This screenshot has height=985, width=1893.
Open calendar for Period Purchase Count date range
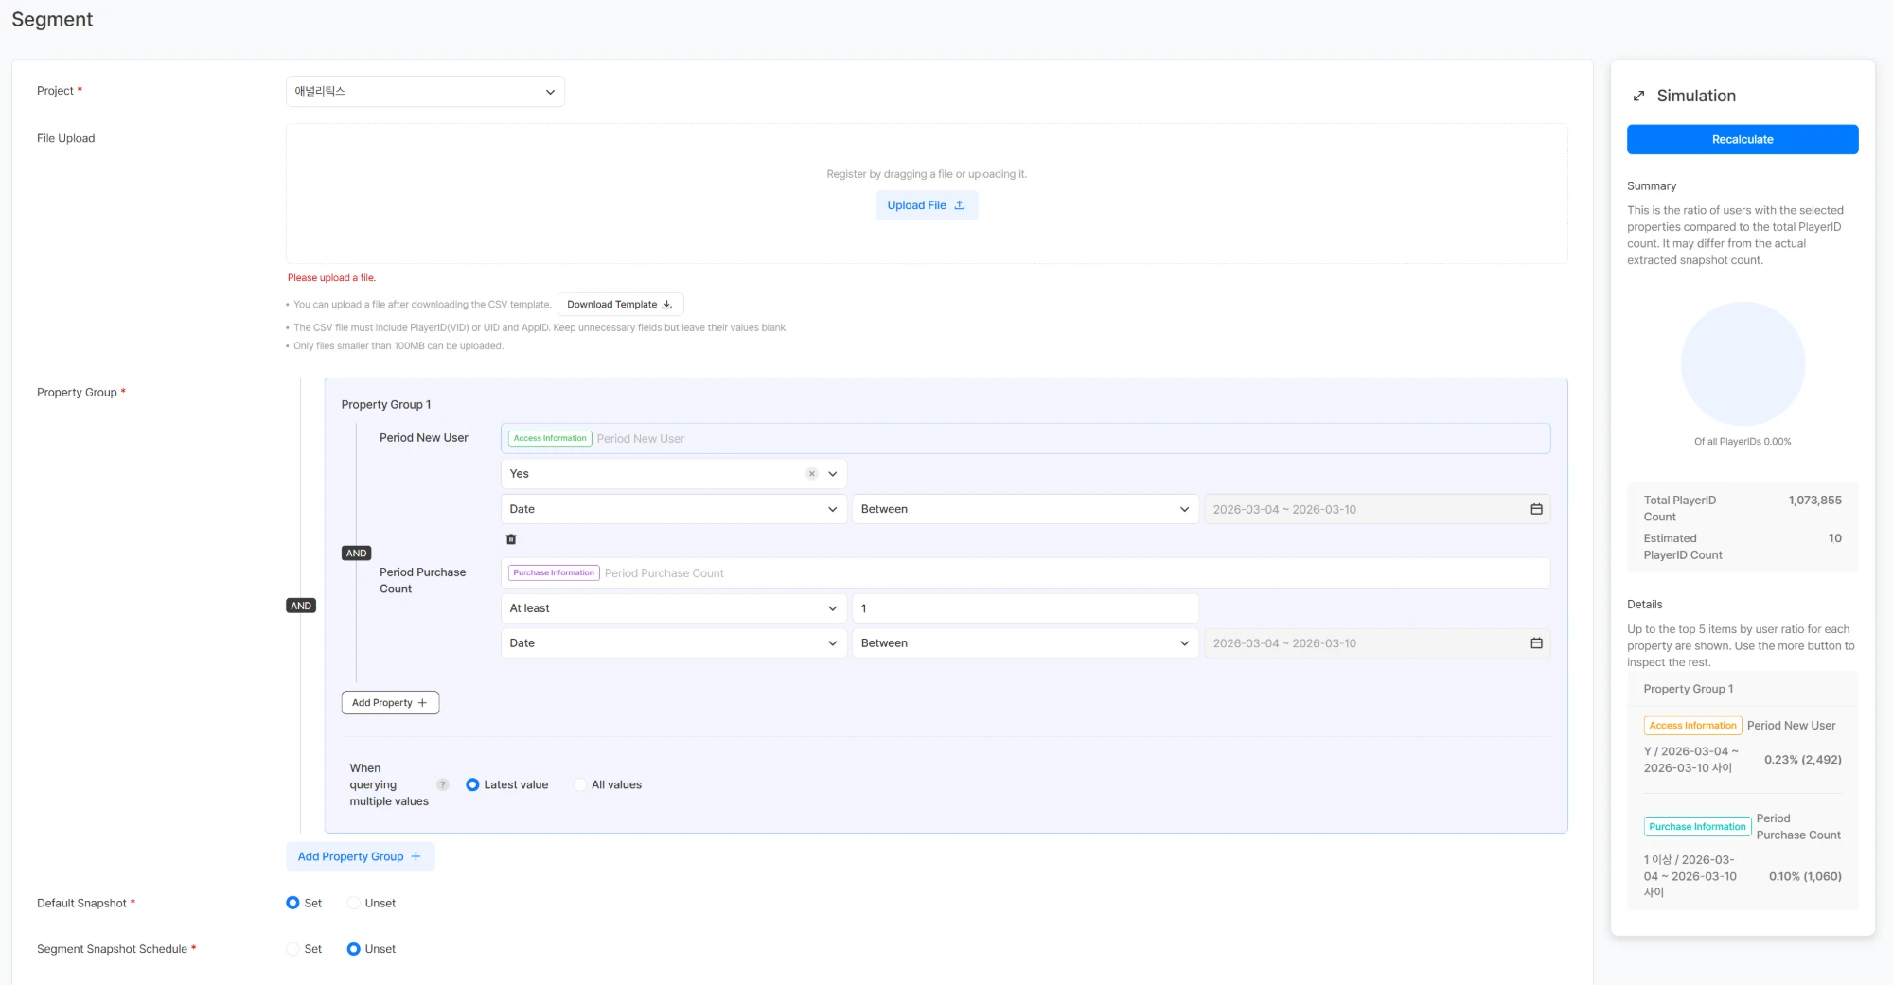point(1536,643)
